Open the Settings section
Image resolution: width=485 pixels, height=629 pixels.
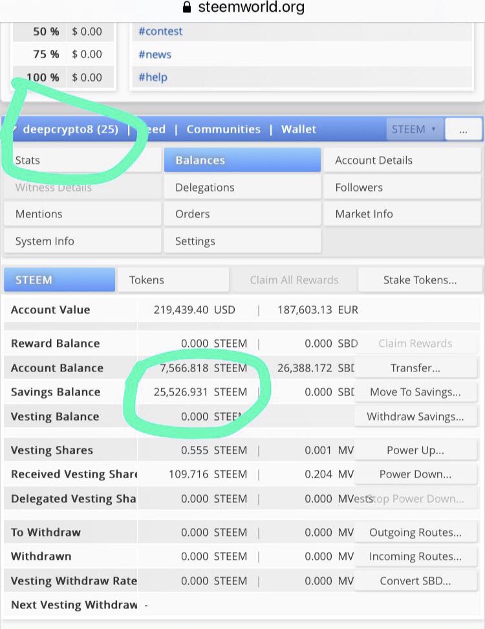pos(242,241)
